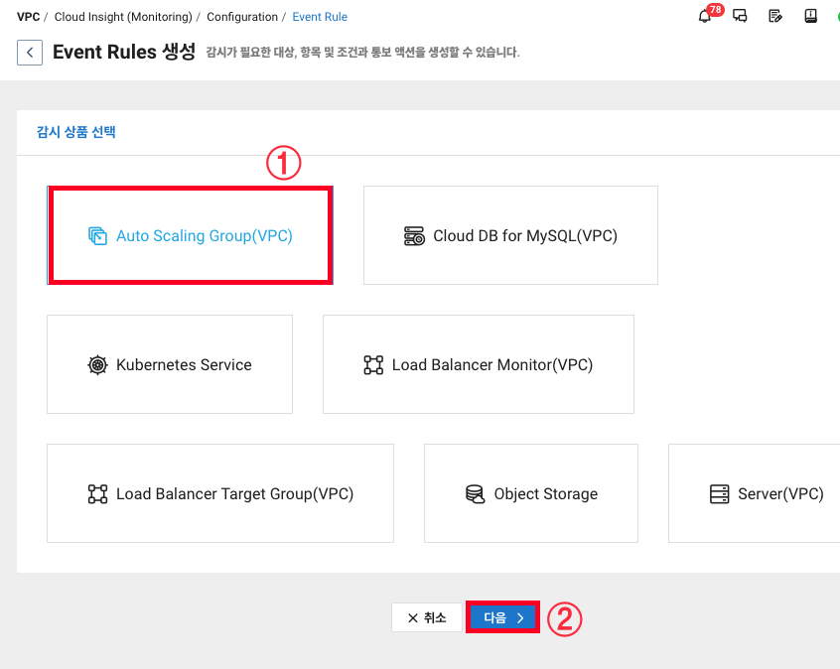
Task: Click the Server(VPC) icon
Action: point(720,494)
